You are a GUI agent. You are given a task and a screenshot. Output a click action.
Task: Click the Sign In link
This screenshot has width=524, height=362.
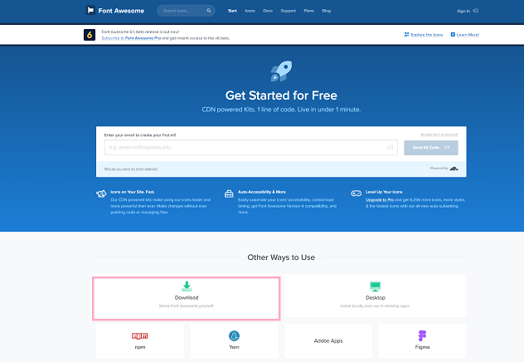click(463, 11)
